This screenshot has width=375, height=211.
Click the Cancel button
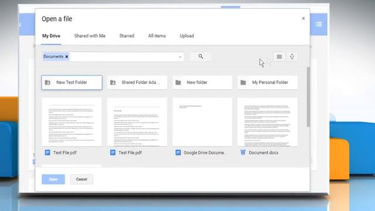click(81, 179)
